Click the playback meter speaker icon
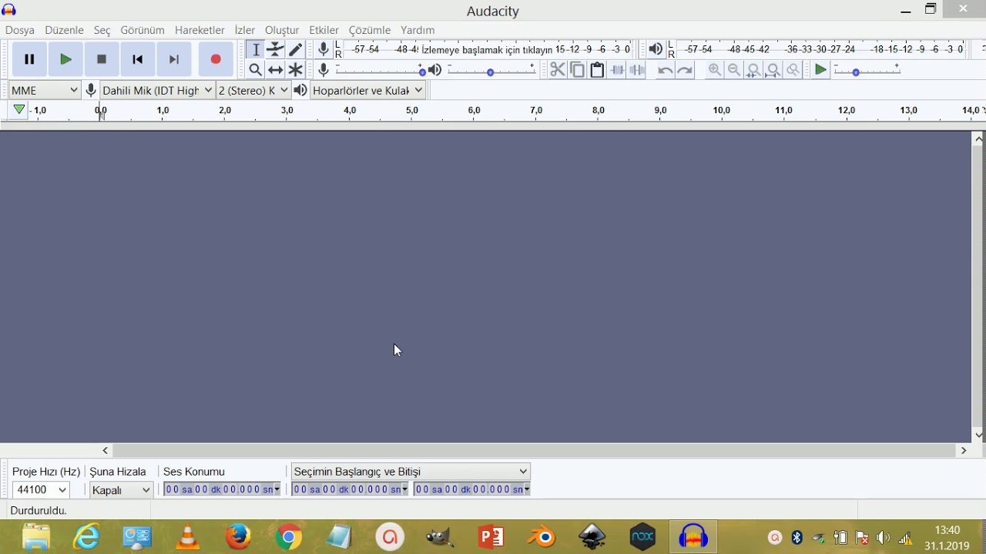 [x=656, y=49]
